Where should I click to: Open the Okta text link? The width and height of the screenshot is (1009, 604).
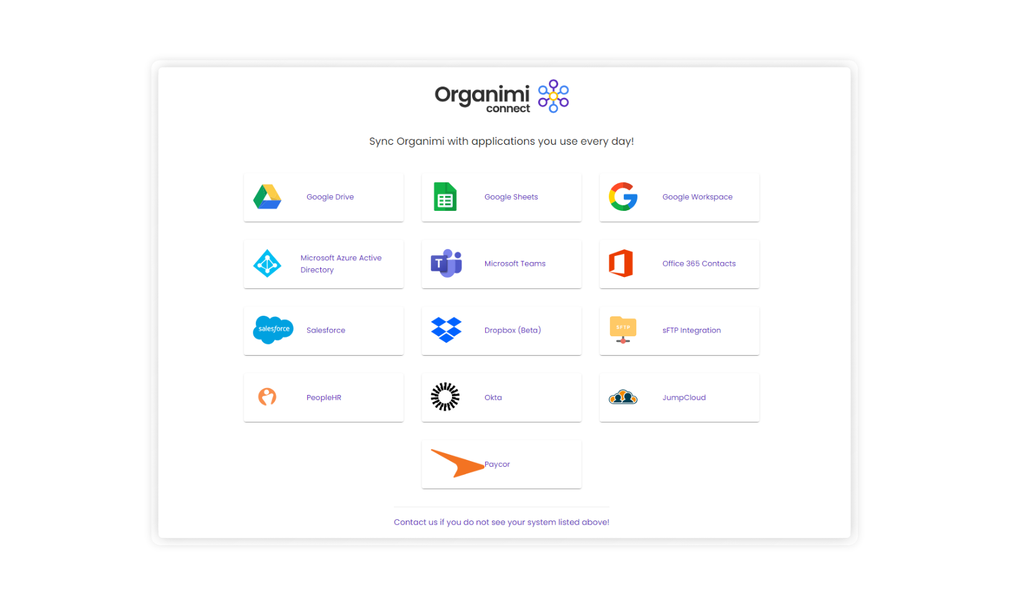tap(493, 397)
